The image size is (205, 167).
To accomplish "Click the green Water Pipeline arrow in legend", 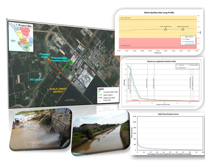I will 100,95.
